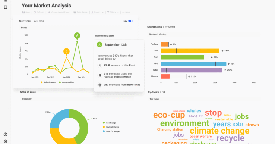Screen dimensions: 275x144
Task: Click the yellow Gov bar
Action: pos(190,51)
